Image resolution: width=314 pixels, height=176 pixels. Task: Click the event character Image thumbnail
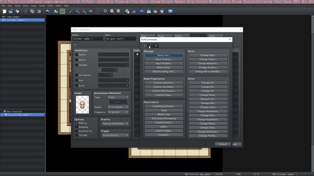pos(82,105)
